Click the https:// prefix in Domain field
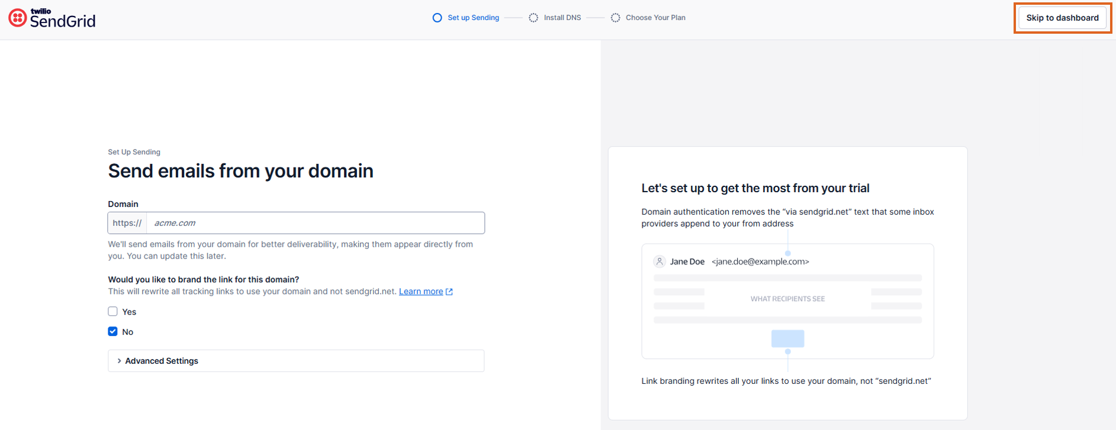 coord(127,223)
